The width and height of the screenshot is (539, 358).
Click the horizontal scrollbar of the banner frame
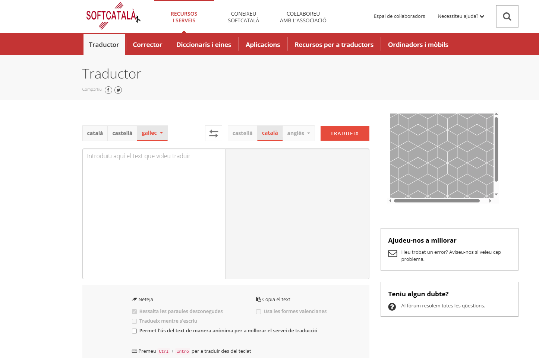[x=436, y=201]
